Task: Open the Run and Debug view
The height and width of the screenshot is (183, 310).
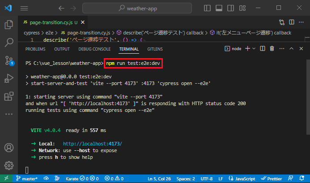Action: pos(8,78)
